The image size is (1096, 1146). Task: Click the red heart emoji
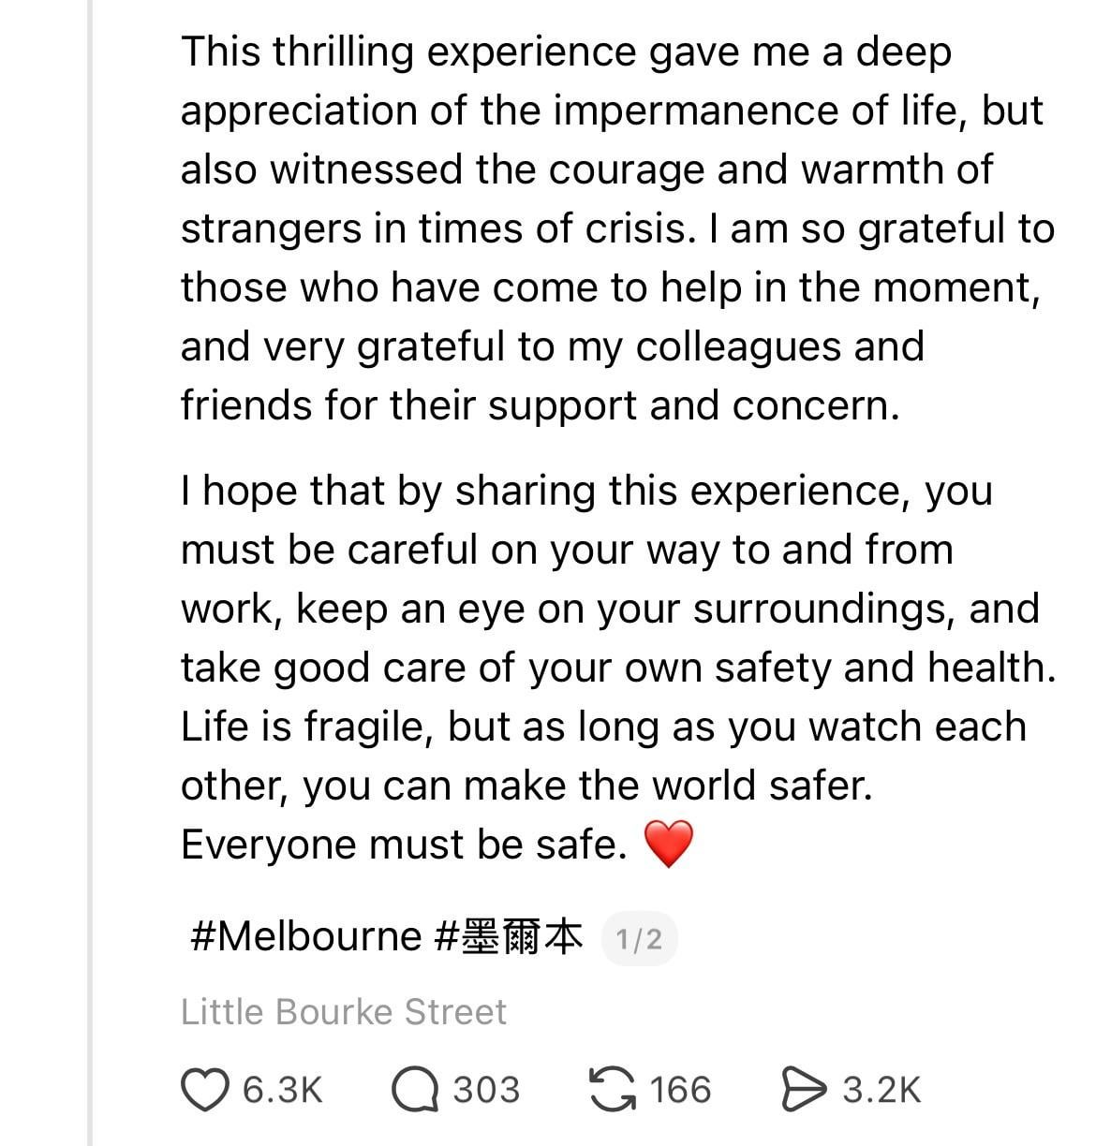pyautogui.click(x=669, y=844)
